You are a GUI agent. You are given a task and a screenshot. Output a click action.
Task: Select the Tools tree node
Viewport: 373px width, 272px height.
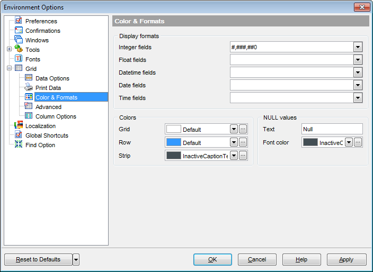(32, 50)
